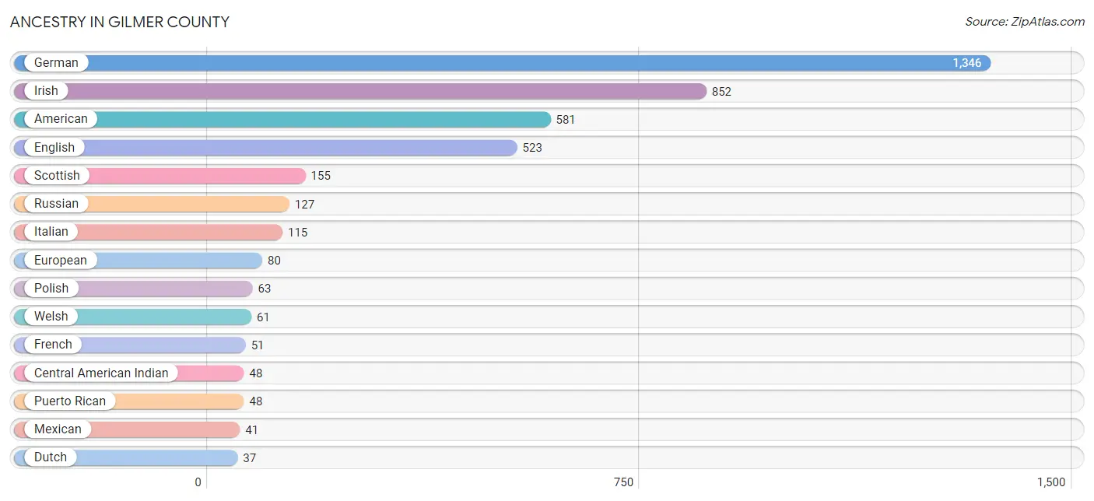The width and height of the screenshot is (1094, 501).
Task: Click the Ancestry in Gilmer County title
Action: 120,22
